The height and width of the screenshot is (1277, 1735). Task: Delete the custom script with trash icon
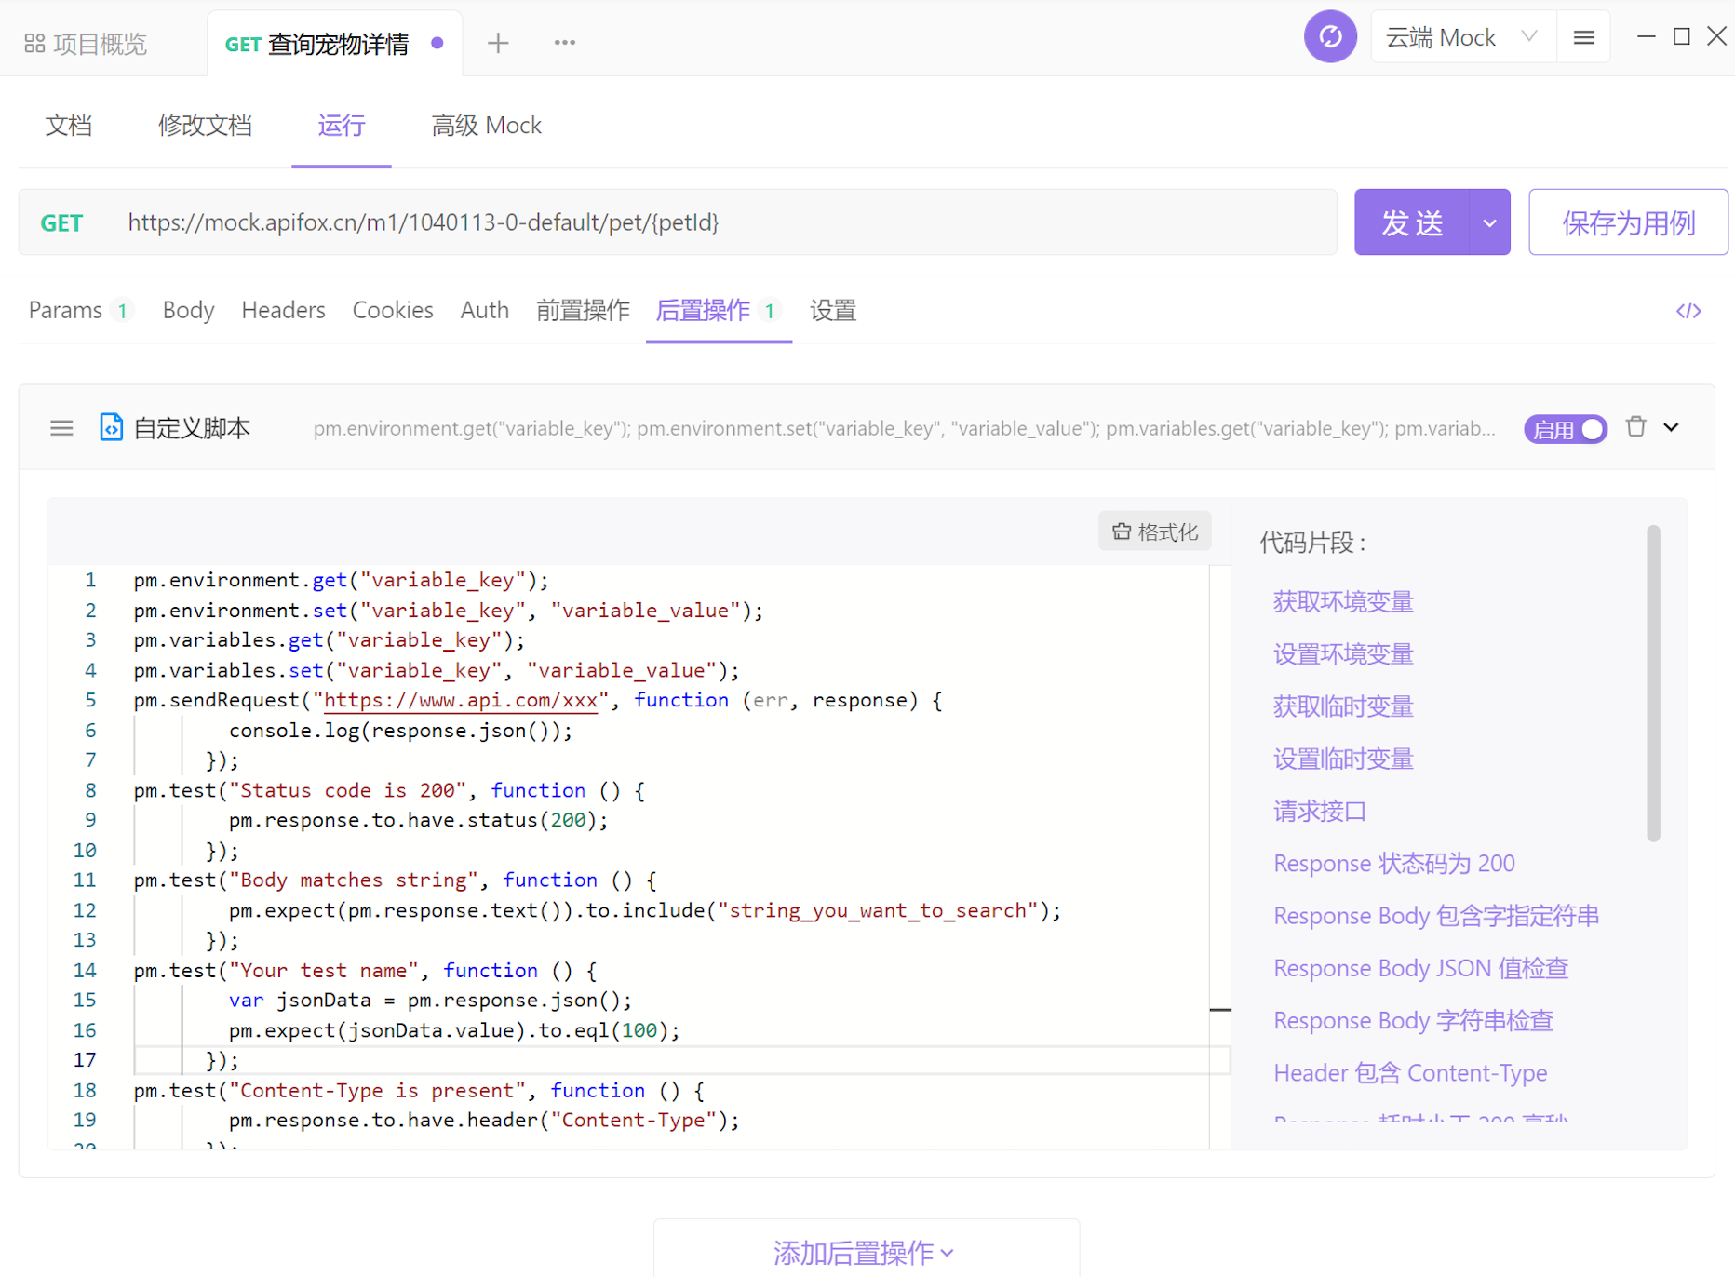pyautogui.click(x=1635, y=427)
